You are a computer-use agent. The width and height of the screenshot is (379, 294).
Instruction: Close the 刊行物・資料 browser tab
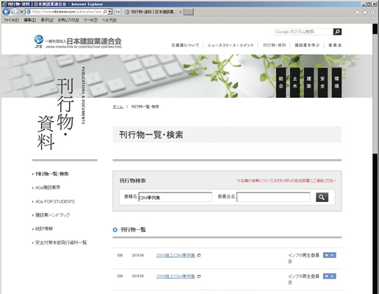click(181, 12)
